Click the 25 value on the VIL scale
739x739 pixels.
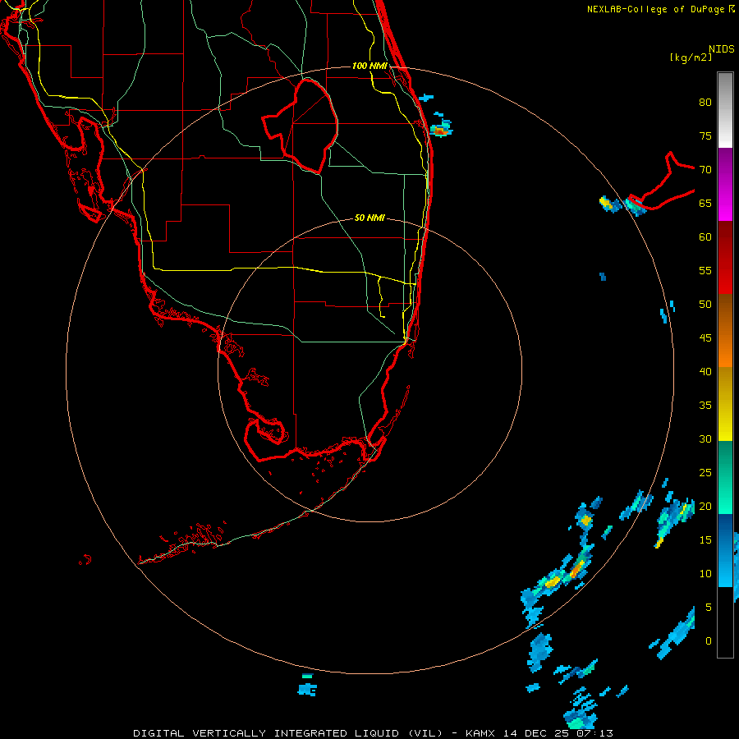pos(705,473)
